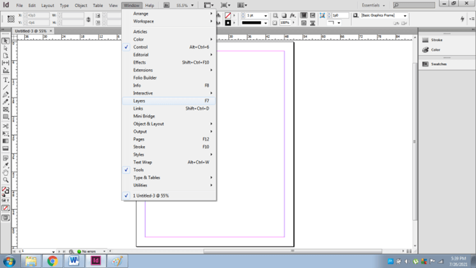Select the Gradient Swatch tool
This screenshot has height=268, width=476.
pyautogui.click(x=6, y=141)
